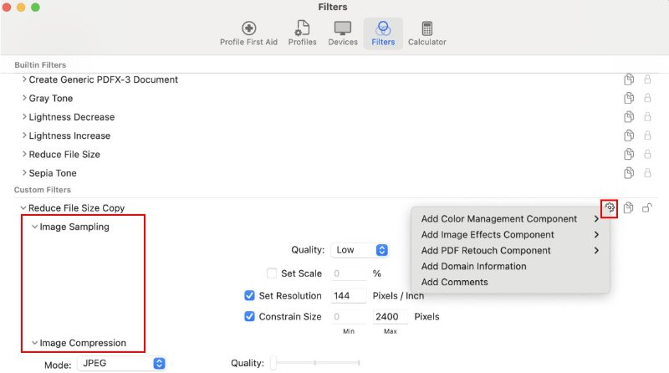669x373 pixels.
Task: Open Profile First Aid toolbar icon
Action: click(x=248, y=33)
